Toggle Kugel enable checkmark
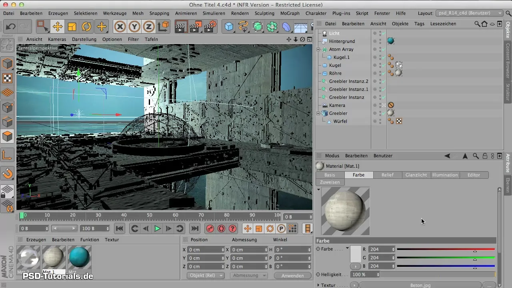This screenshot has height=288, width=512. click(383, 65)
